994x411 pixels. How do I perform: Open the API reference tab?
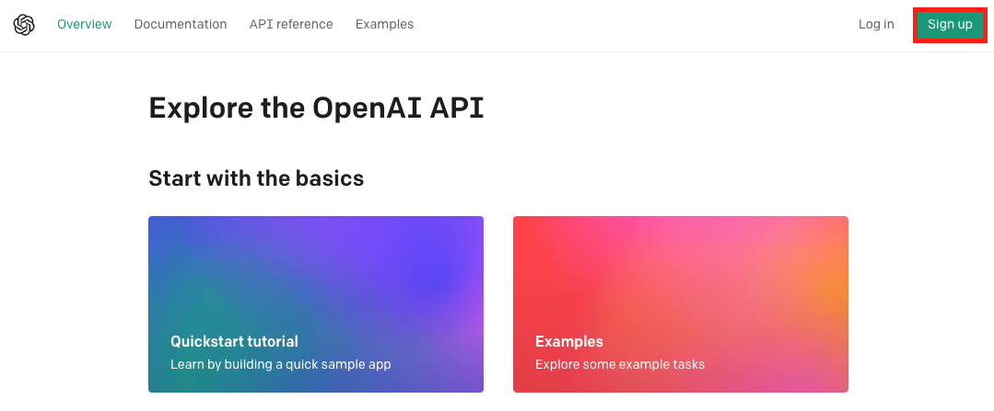[x=291, y=24]
